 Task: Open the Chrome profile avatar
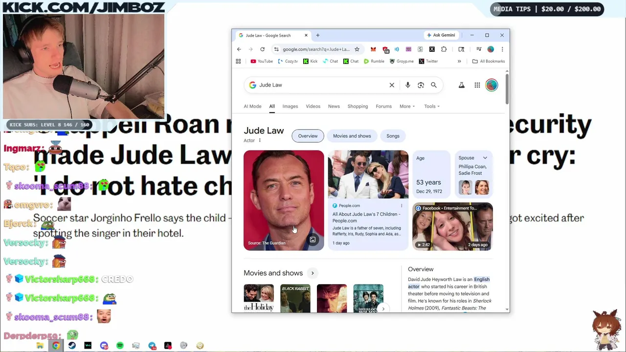coord(491,49)
